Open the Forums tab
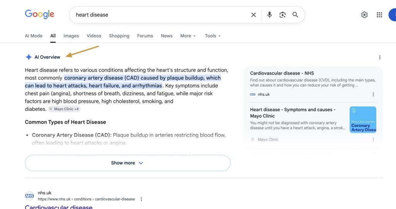The width and height of the screenshot is (396, 209). (145, 36)
